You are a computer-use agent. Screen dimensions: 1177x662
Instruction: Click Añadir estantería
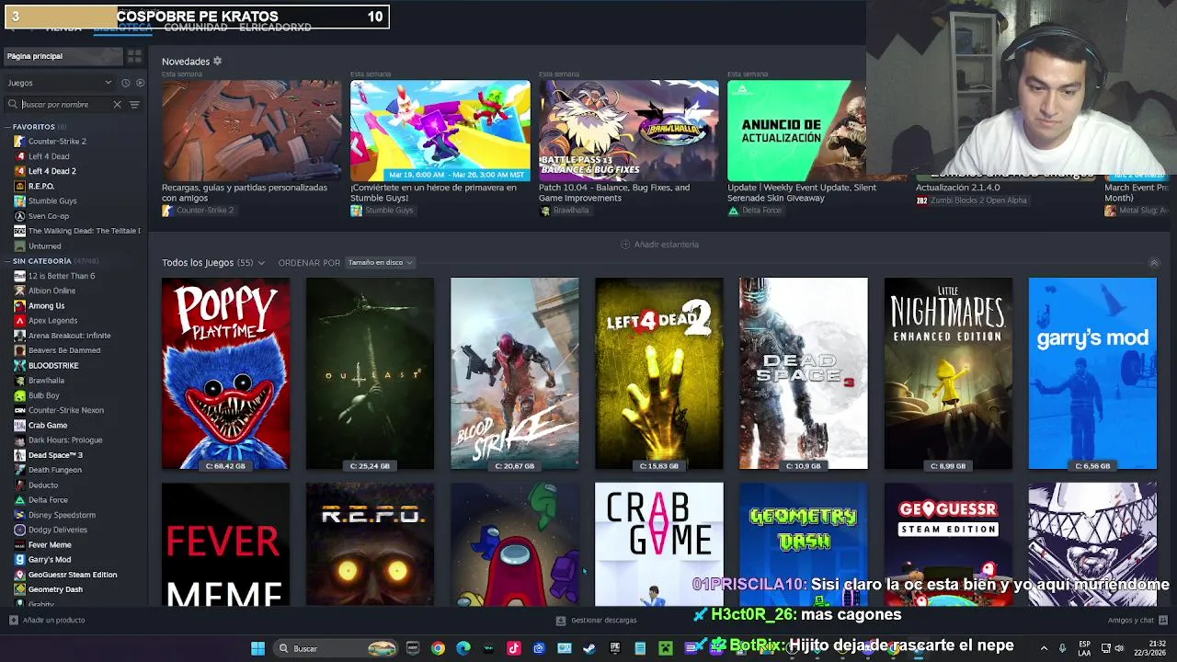659,245
